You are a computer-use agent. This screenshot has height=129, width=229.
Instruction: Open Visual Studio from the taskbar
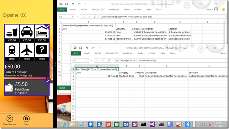[152, 124]
